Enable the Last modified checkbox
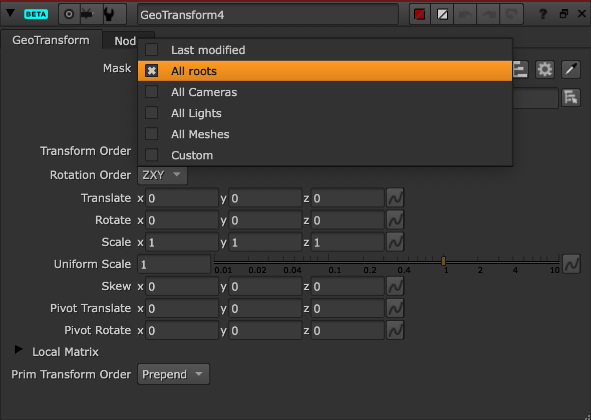This screenshot has height=420, width=591. [152, 50]
